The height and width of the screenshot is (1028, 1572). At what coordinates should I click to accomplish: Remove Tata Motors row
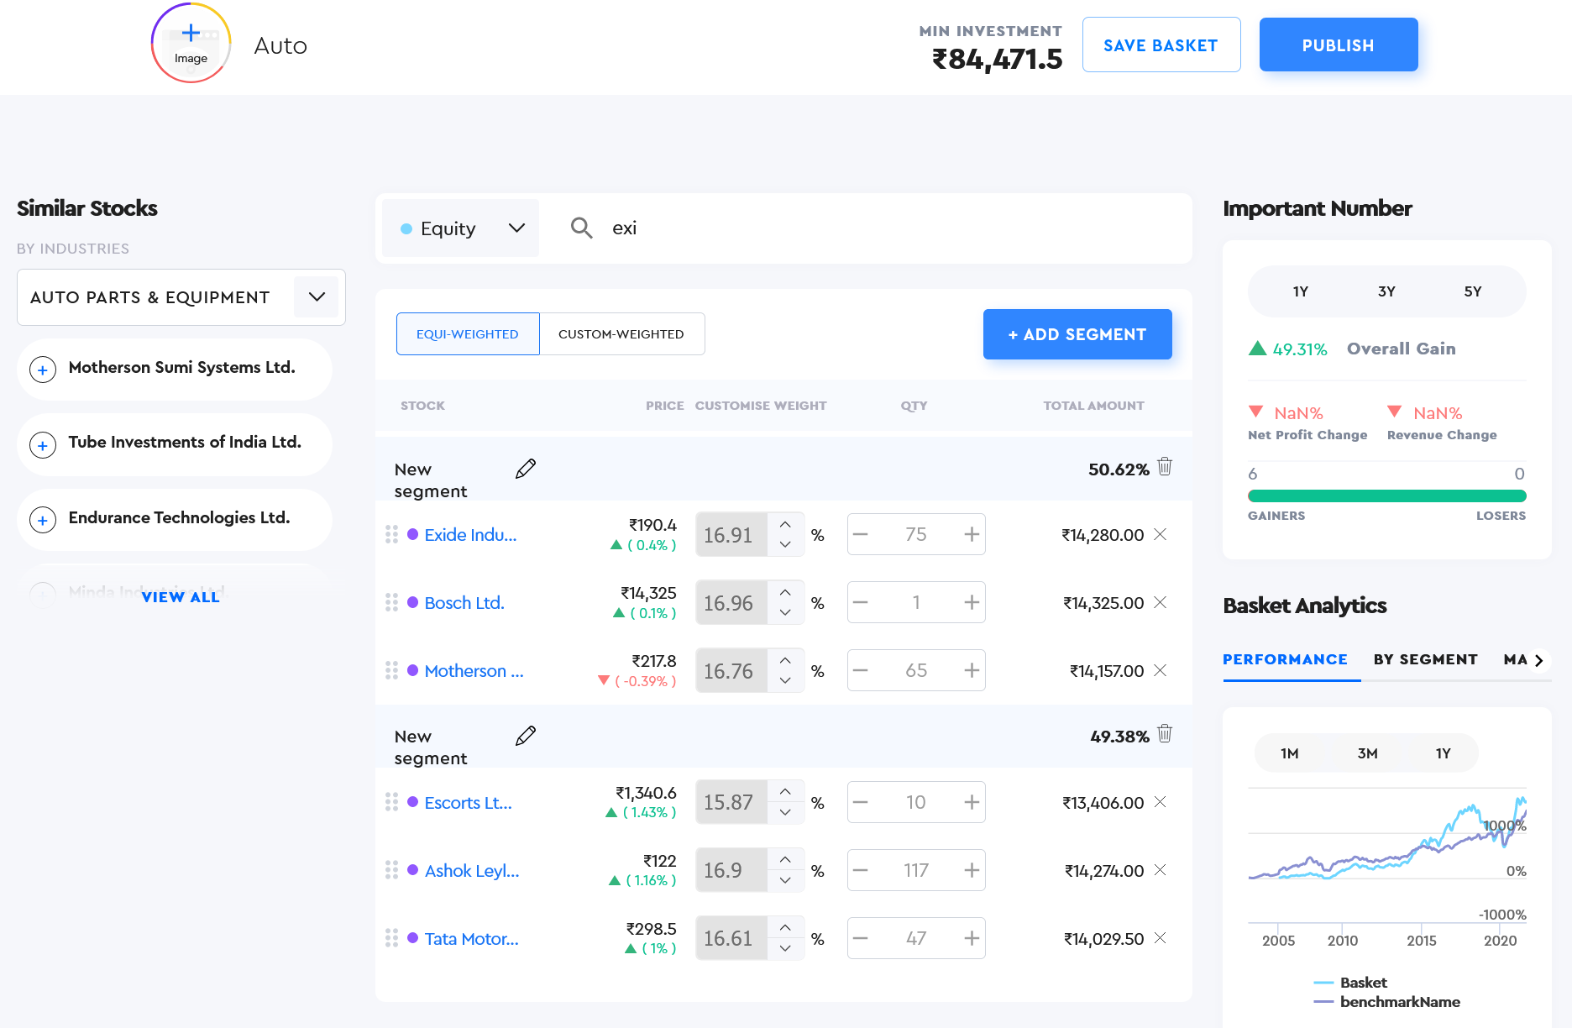click(x=1161, y=938)
